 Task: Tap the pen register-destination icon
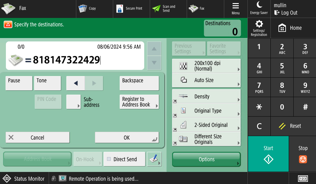[154, 159]
